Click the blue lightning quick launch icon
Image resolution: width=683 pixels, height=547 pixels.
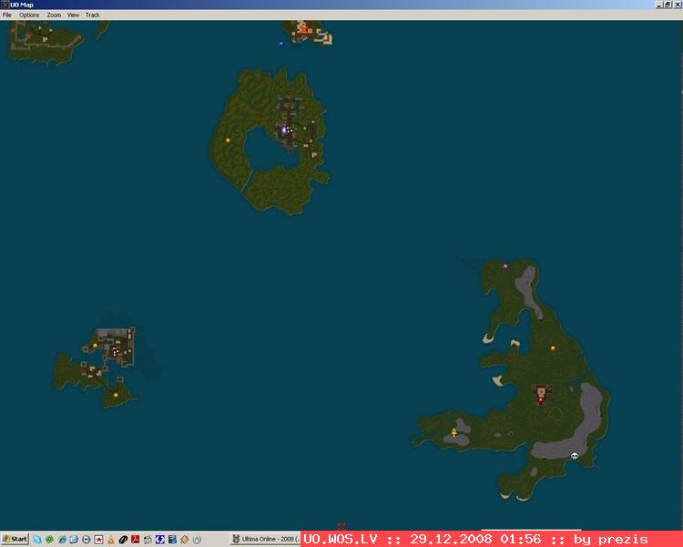(160, 540)
